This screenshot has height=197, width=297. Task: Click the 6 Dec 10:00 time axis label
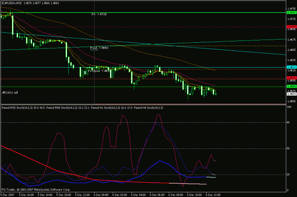[194, 195]
